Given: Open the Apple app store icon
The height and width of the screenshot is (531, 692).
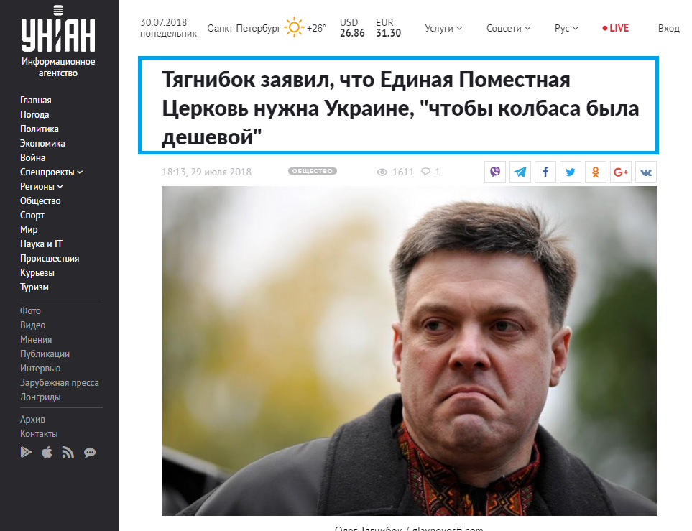Looking at the screenshot, I should coord(47,453).
